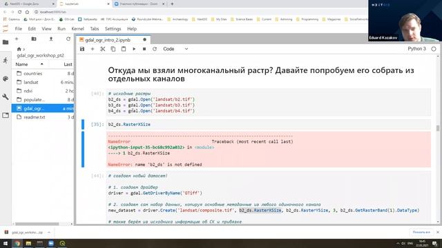
Task: Select the populate... folder
Action: [x=43, y=99]
